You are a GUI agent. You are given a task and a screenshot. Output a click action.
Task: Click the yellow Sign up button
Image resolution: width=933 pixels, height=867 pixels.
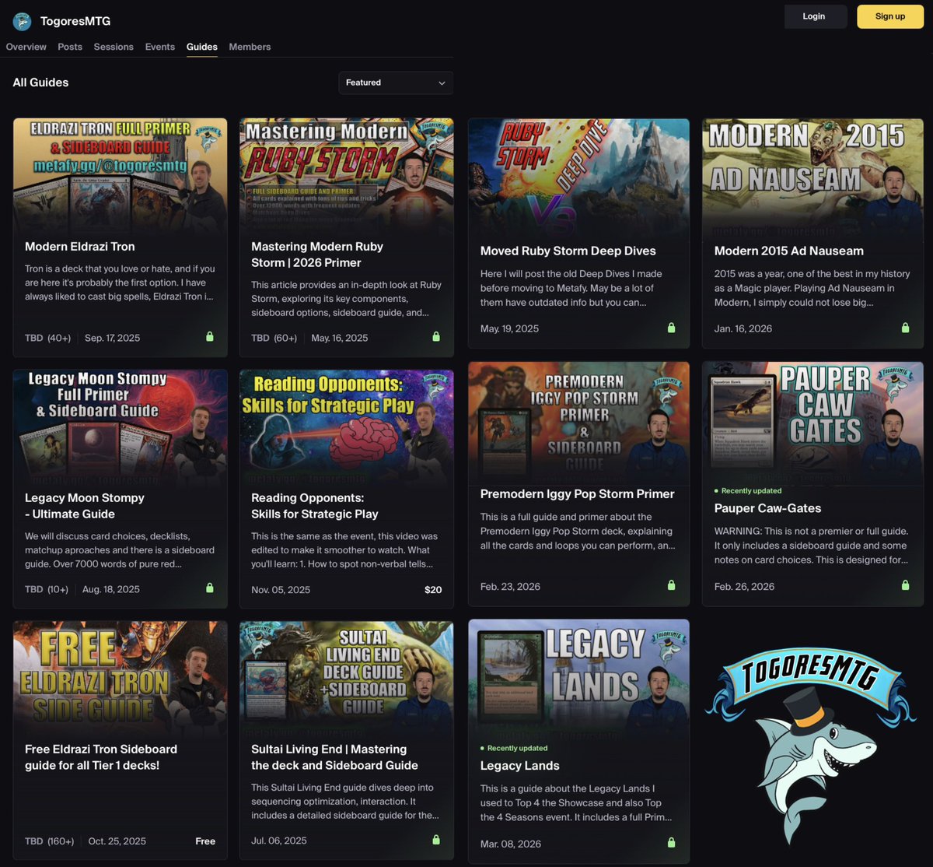pyautogui.click(x=890, y=16)
